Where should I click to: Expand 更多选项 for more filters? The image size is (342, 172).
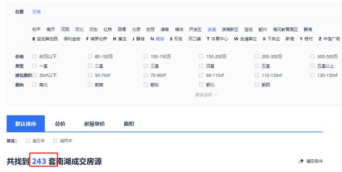coord(206,95)
